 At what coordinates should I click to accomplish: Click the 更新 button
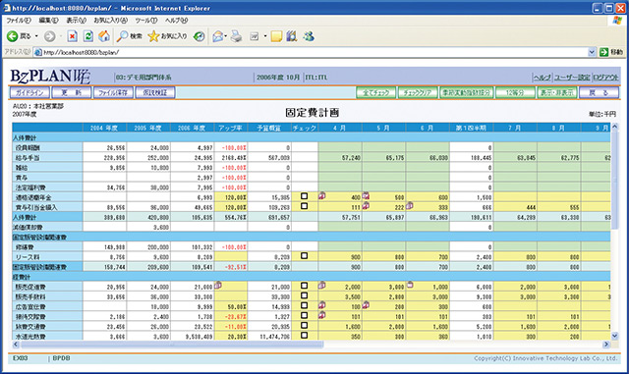click(x=72, y=92)
